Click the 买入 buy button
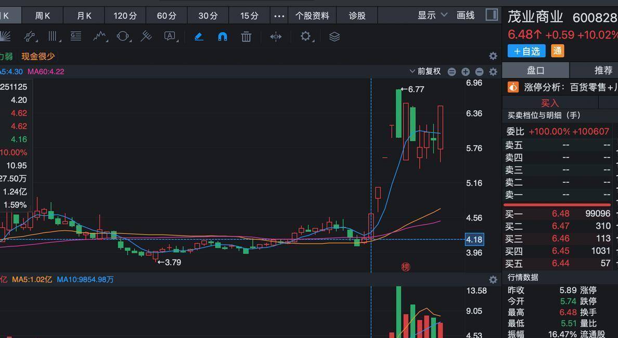The width and height of the screenshot is (618, 338). coord(551,102)
